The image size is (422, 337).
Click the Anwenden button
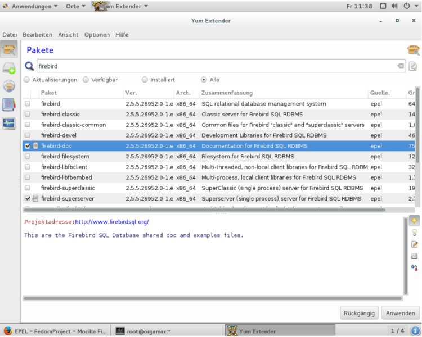click(400, 313)
